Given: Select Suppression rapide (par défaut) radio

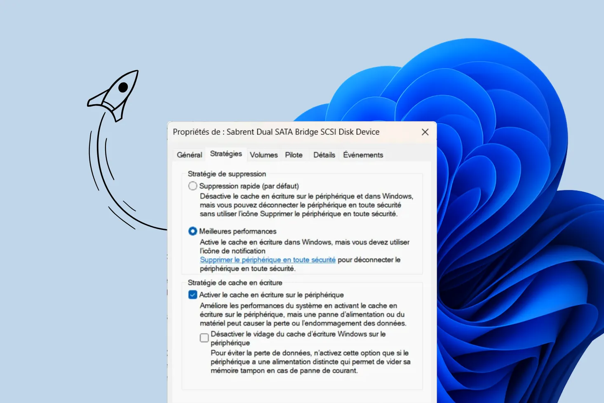Looking at the screenshot, I should [193, 186].
